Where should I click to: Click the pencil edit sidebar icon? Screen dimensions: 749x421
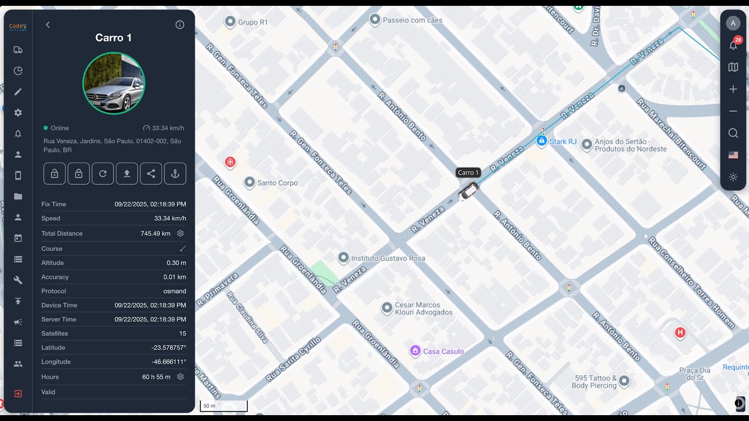tap(18, 92)
